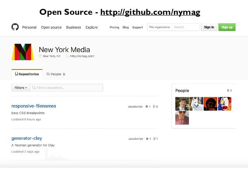Viewport: 248px width, 186px height.
Task: Select the Repositories tab
Action: (27, 74)
